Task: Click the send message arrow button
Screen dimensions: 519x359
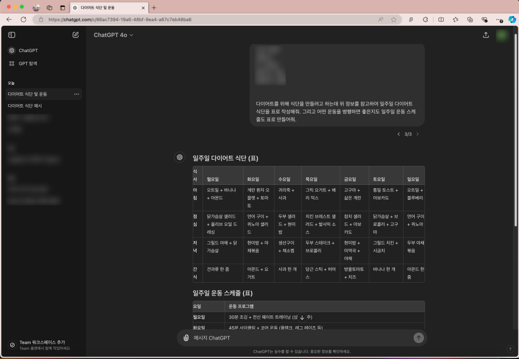Action: [419, 338]
